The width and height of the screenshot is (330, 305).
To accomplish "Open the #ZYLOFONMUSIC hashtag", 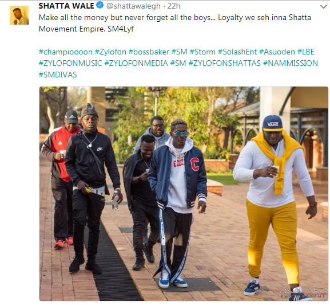I will click(70, 63).
